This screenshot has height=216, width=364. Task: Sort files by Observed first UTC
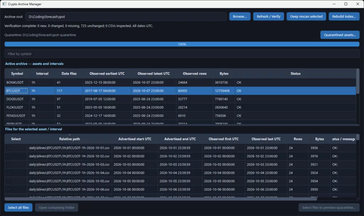[224, 139]
